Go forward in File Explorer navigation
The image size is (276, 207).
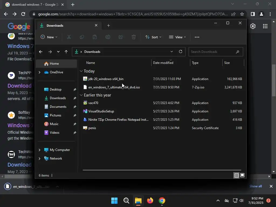50,52
